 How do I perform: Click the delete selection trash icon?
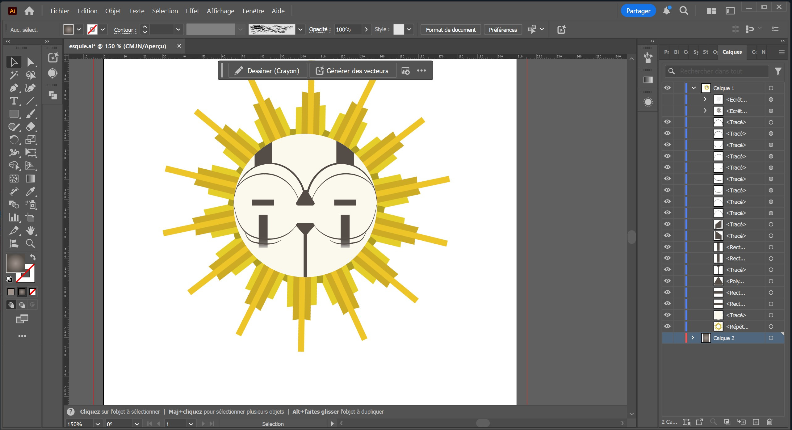(x=769, y=422)
